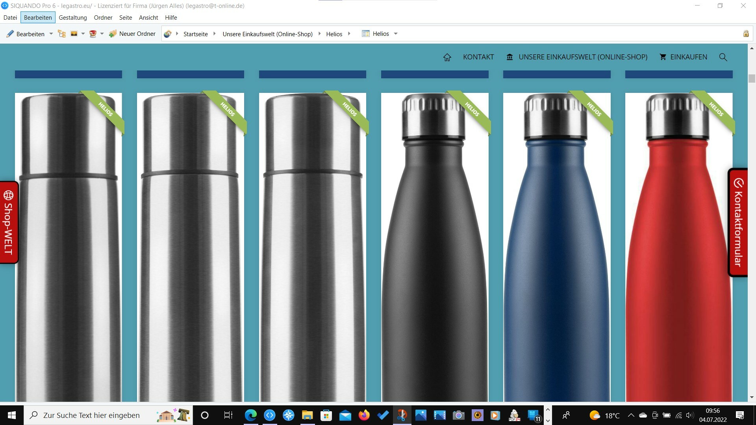Click the lock icon in the toolbar
756x425 pixels.
(746, 34)
